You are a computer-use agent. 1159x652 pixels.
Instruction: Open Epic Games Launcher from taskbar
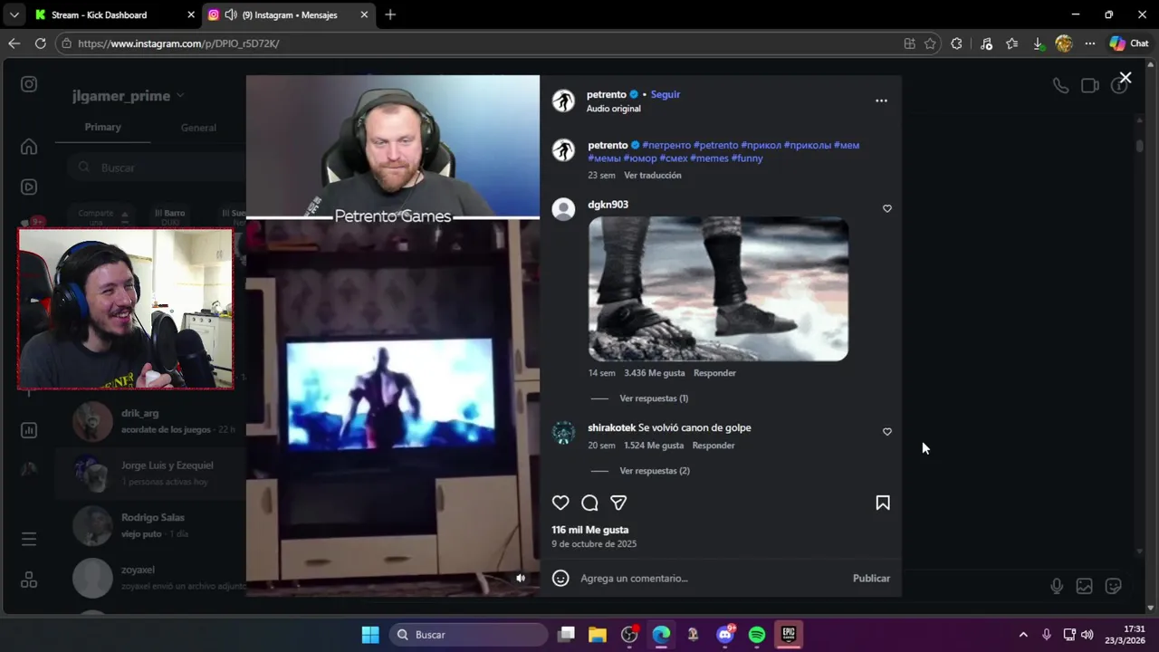[x=789, y=635]
